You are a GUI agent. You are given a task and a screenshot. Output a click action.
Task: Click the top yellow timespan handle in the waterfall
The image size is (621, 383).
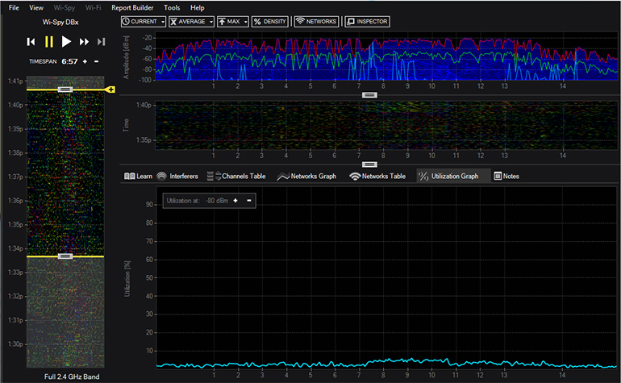click(66, 90)
